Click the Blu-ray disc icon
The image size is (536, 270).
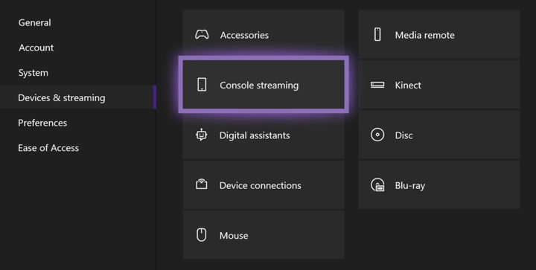click(x=377, y=185)
